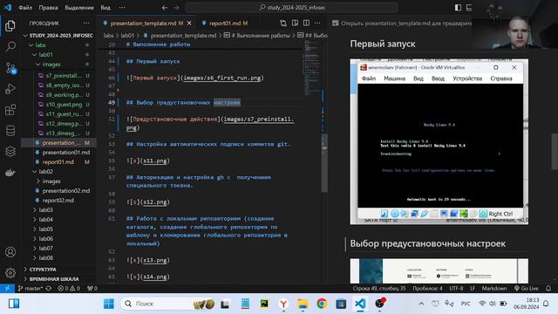
Task: Open the Вид menu
Action: point(105,8)
